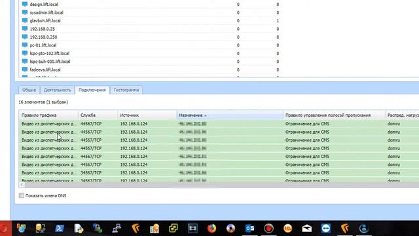Image resolution: width=419 pixels, height=236 pixels.
Task: Select the lspc-pto-102.lift.local host row
Action: click(150, 53)
